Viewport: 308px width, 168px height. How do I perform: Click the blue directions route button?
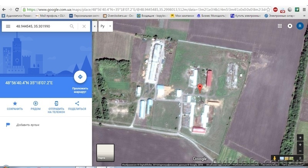(x=80, y=77)
